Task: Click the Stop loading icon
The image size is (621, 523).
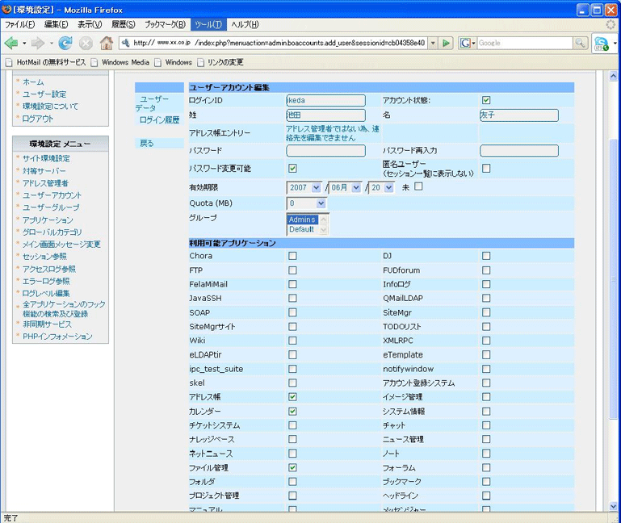Action: pyautogui.click(x=86, y=43)
